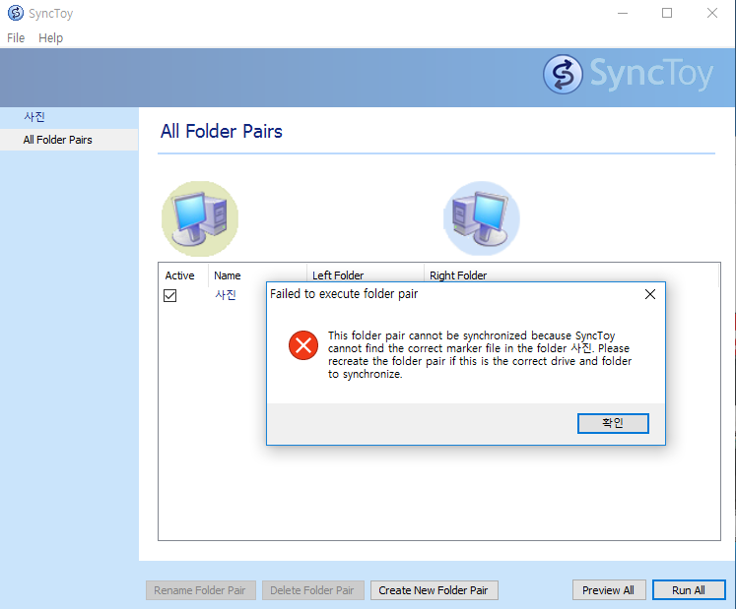Viewport: 736px width, 609px height.
Task: Open the Help menu
Action: click(50, 38)
